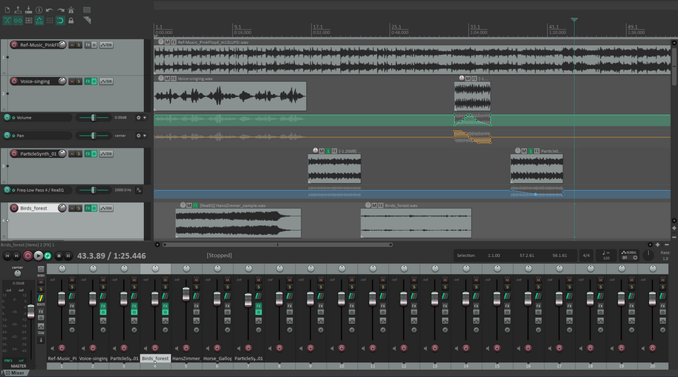Image resolution: width=678 pixels, height=377 pixels.
Task: Click master track info 'i' icon
Action: 41,340
